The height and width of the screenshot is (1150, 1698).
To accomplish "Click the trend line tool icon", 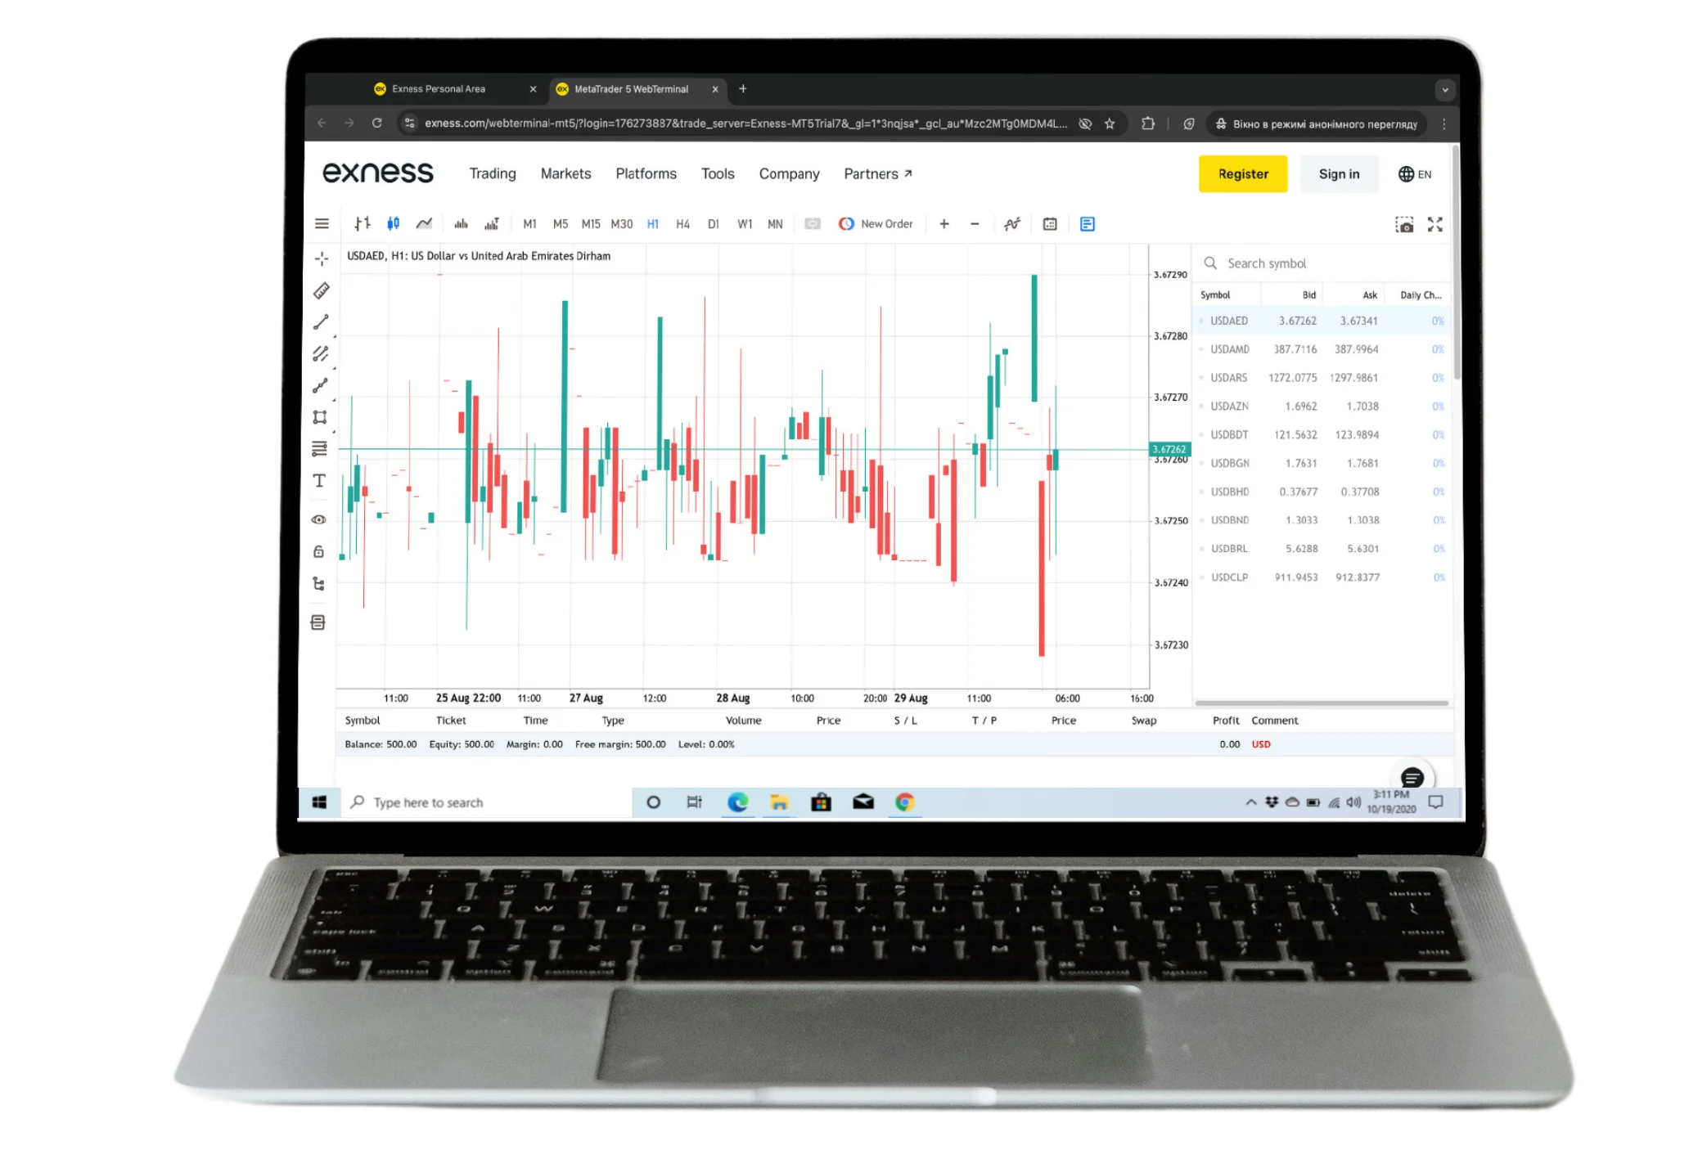I will click(x=321, y=321).
